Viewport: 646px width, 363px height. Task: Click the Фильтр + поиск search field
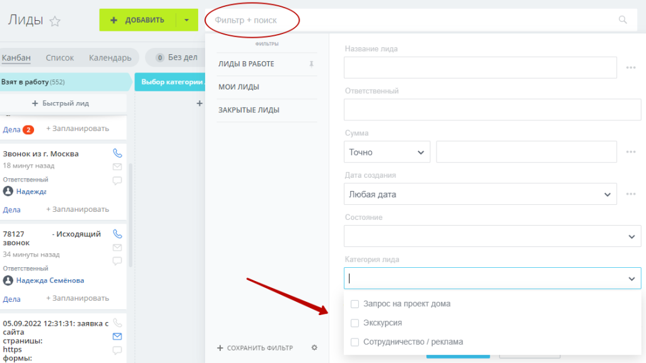tap(410, 20)
